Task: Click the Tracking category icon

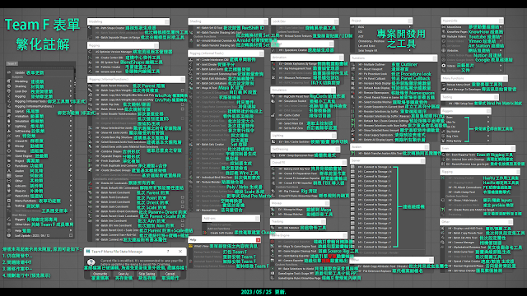Action: [x=9, y=151]
